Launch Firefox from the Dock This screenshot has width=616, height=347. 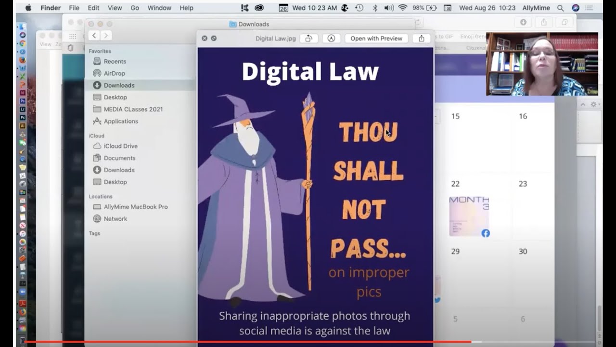pyautogui.click(x=22, y=60)
